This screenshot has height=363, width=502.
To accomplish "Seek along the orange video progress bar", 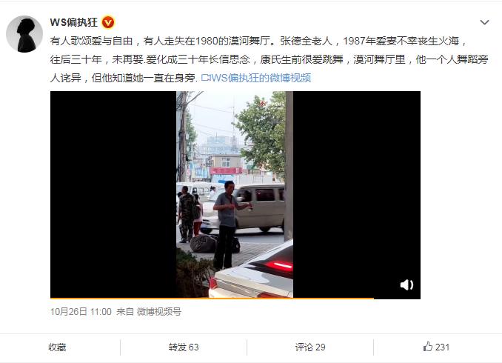I will (212, 299).
